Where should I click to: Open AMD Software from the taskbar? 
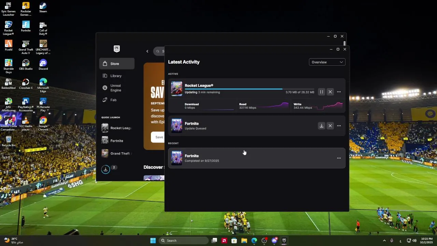point(224,241)
